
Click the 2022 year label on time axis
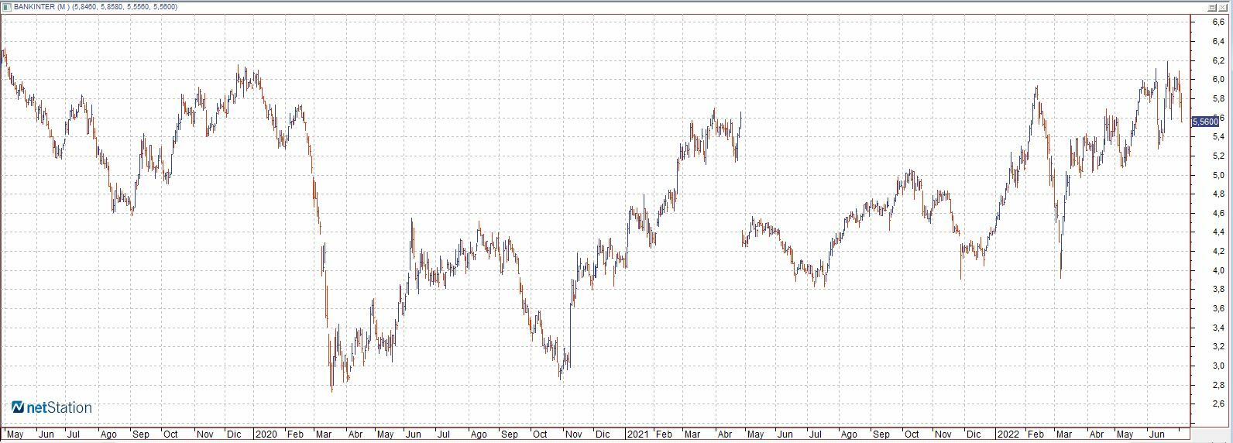[1008, 434]
